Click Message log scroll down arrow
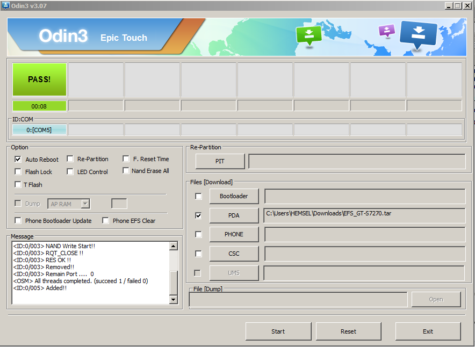 [173, 299]
